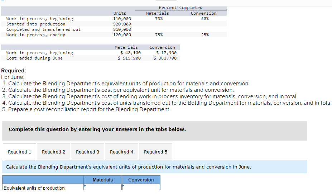This screenshot has height=194, width=332.
Task: Click the Units column header
Action: [x=120, y=13]
